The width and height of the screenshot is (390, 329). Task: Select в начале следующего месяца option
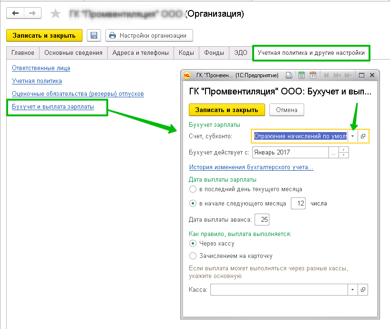(237, 204)
